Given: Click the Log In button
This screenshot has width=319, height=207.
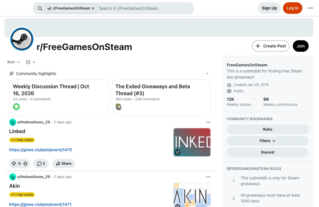Looking at the screenshot, I should [292, 8].
